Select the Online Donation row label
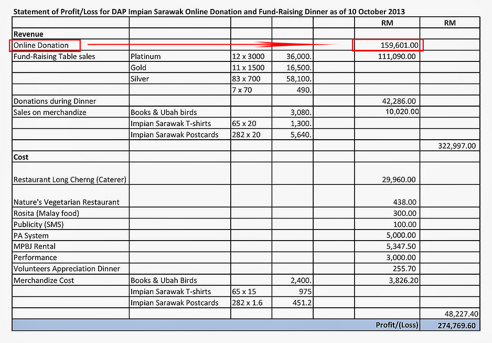This screenshot has width=492, height=343. (x=41, y=45)
